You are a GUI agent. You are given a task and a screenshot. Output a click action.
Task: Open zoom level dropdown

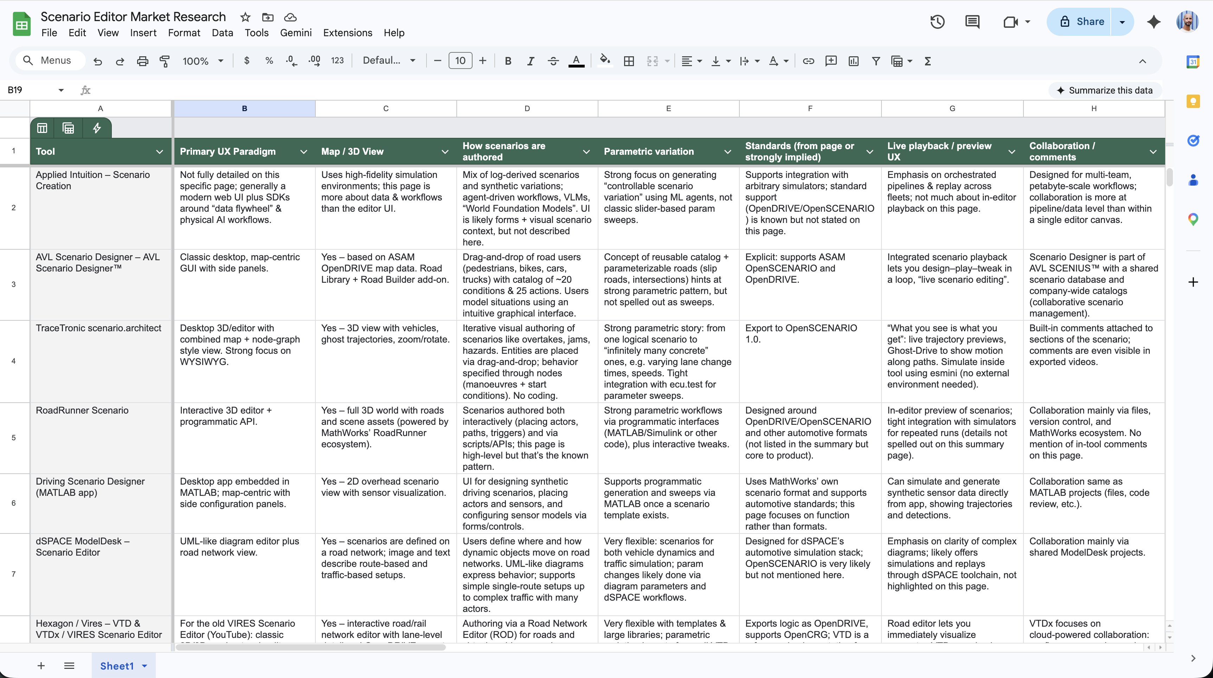pyautogui.click(x=203, y=61)
